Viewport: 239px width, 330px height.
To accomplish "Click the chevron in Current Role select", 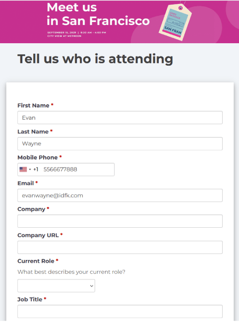I will pyautogui.click(x=91, y=286).
